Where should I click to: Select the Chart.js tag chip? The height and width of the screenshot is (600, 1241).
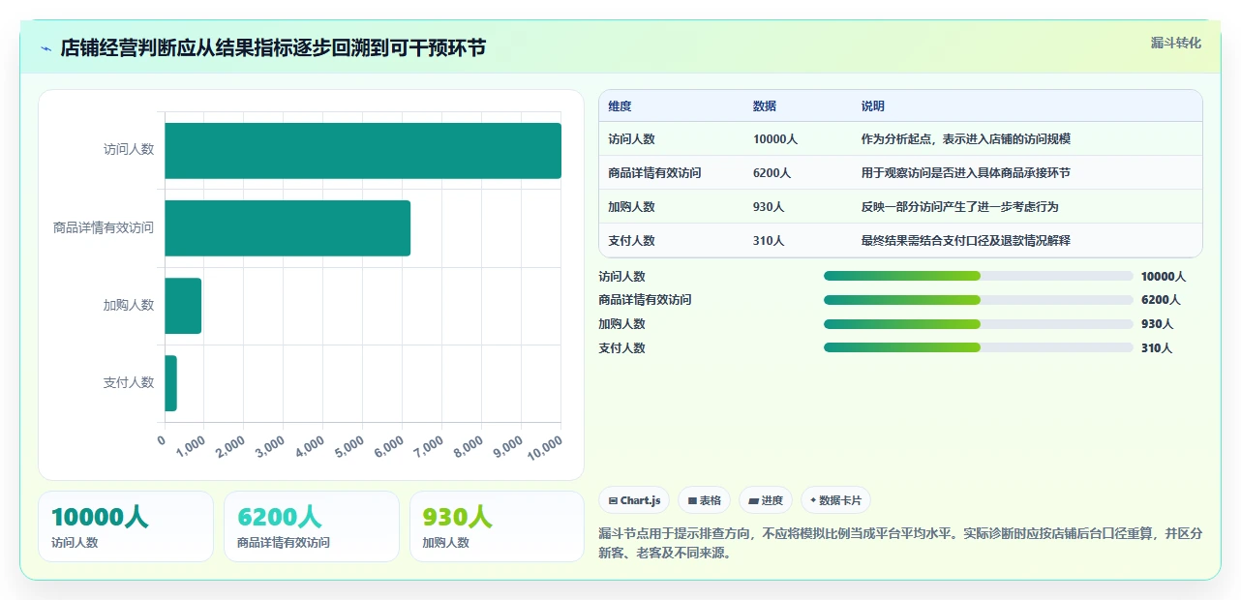click(x=635, y=500)
